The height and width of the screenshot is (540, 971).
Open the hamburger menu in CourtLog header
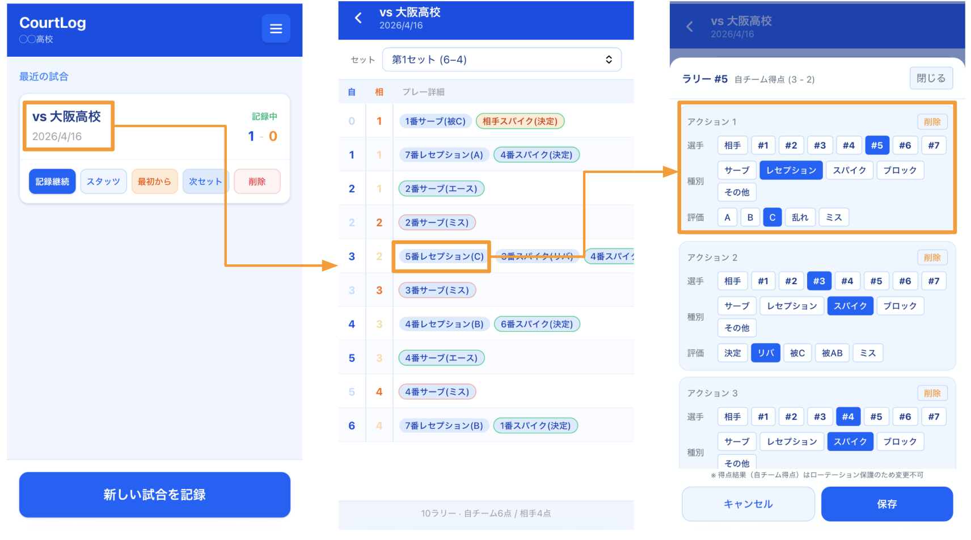point(276,28)
